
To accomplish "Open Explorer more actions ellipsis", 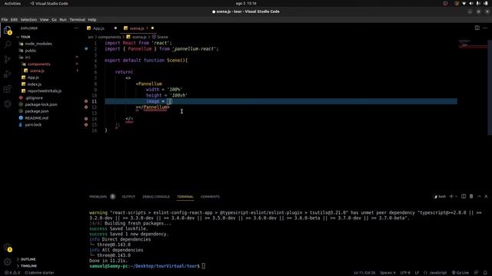I will [x=76, y=28].
